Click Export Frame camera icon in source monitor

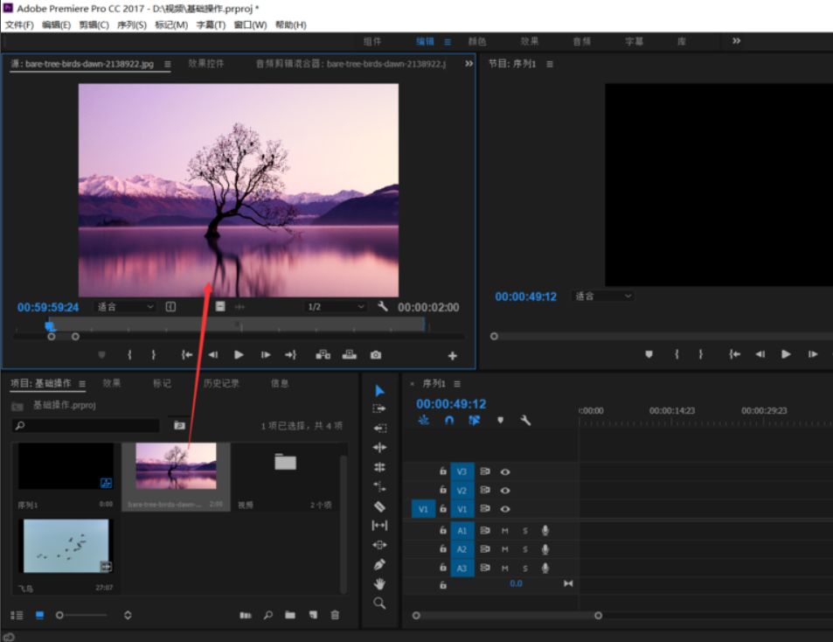375,355
